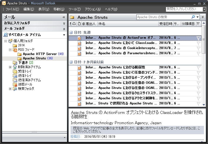Flag the ActionForm オブ... message
208x144 pixels.
click(199, 38)
